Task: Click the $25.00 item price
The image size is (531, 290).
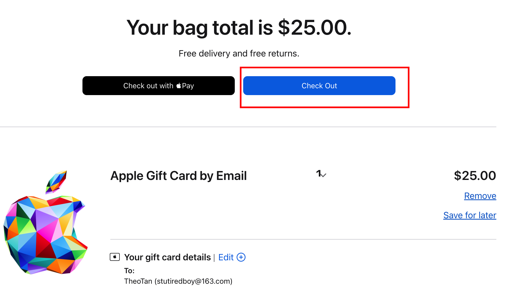Action: 475,175
